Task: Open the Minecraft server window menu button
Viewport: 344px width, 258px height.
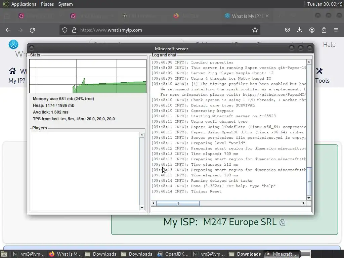Action: pyautogui.click(x=31, y=48)
